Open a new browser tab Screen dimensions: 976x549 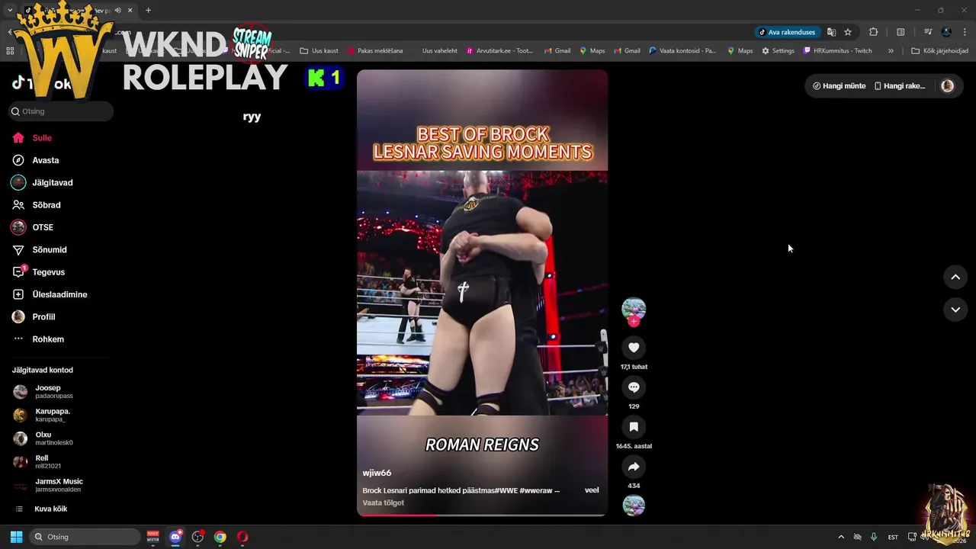pyautogui.click(x=148, y=10)
